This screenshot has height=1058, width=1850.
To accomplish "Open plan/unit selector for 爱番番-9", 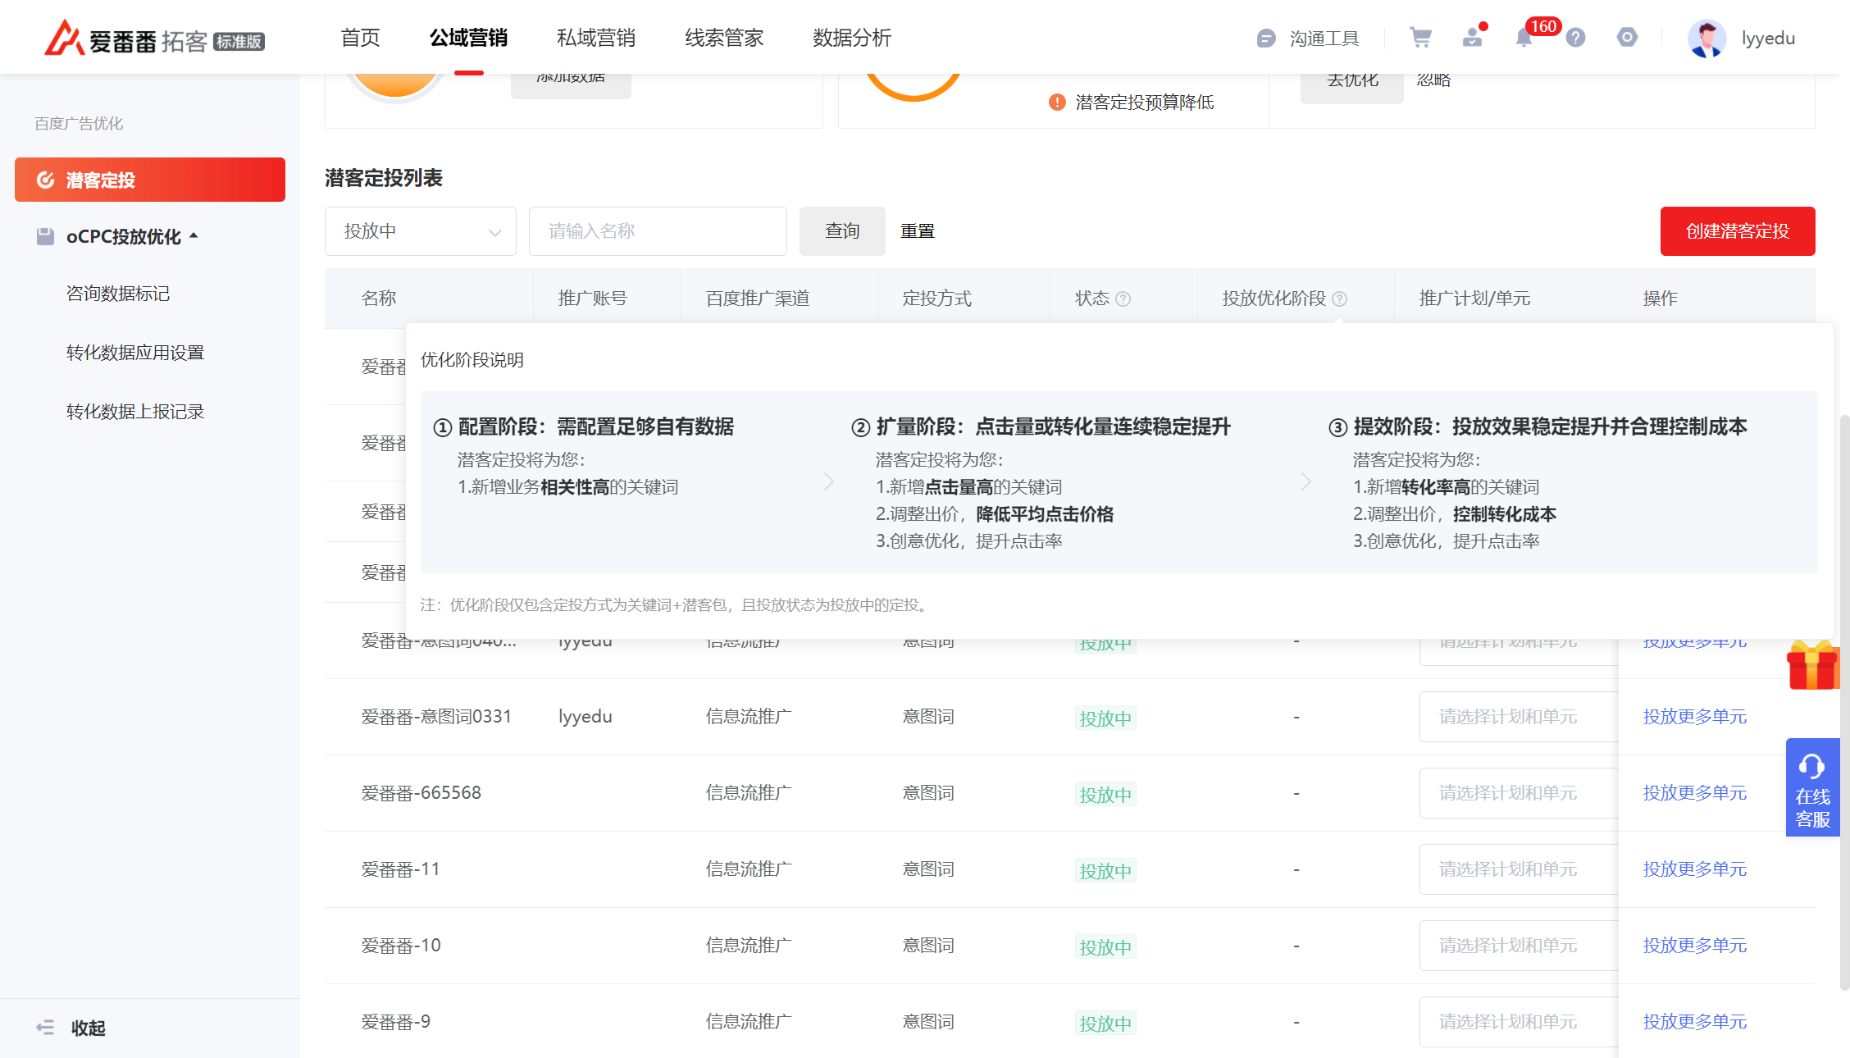I will point(1519,1022).
